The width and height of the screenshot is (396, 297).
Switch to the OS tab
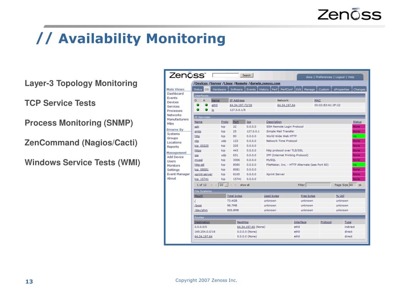(207, 89)
